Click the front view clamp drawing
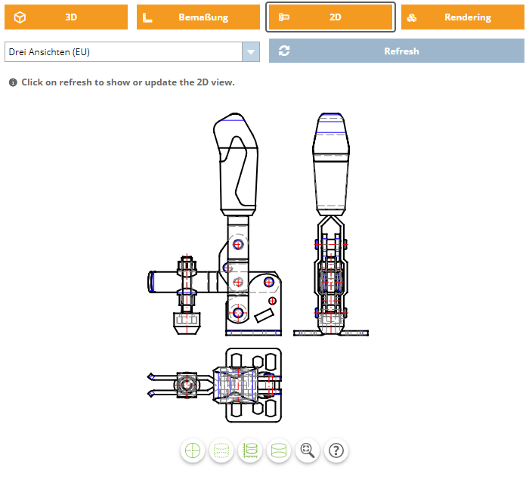 [x=215, y=224]
